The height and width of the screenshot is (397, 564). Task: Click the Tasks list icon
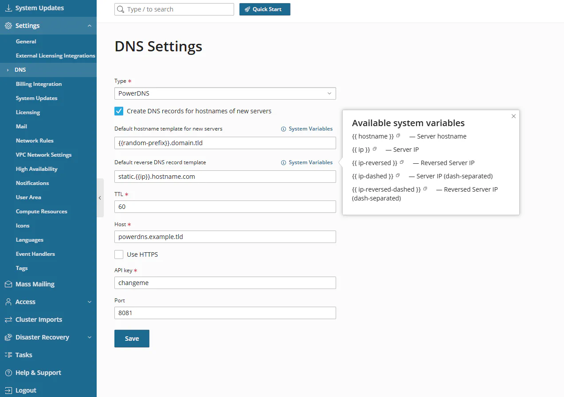point(8,355)
